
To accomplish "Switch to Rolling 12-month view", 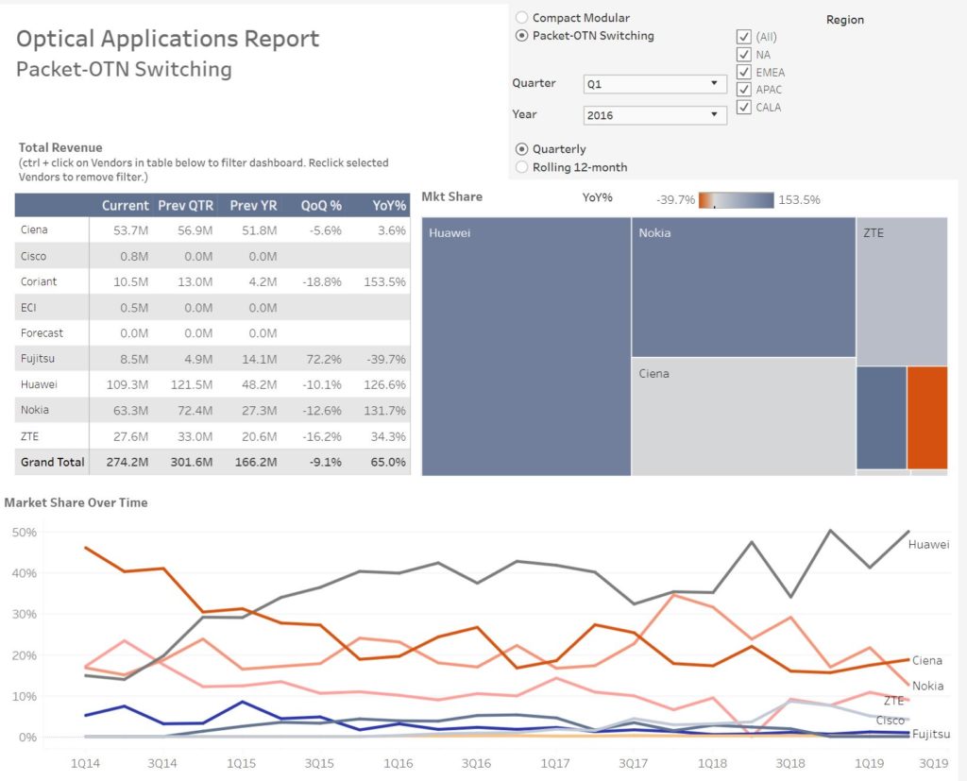I will [521, 167].
